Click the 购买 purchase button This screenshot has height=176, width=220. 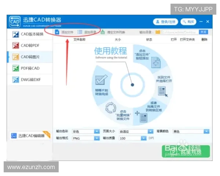[x=188, y=22]
